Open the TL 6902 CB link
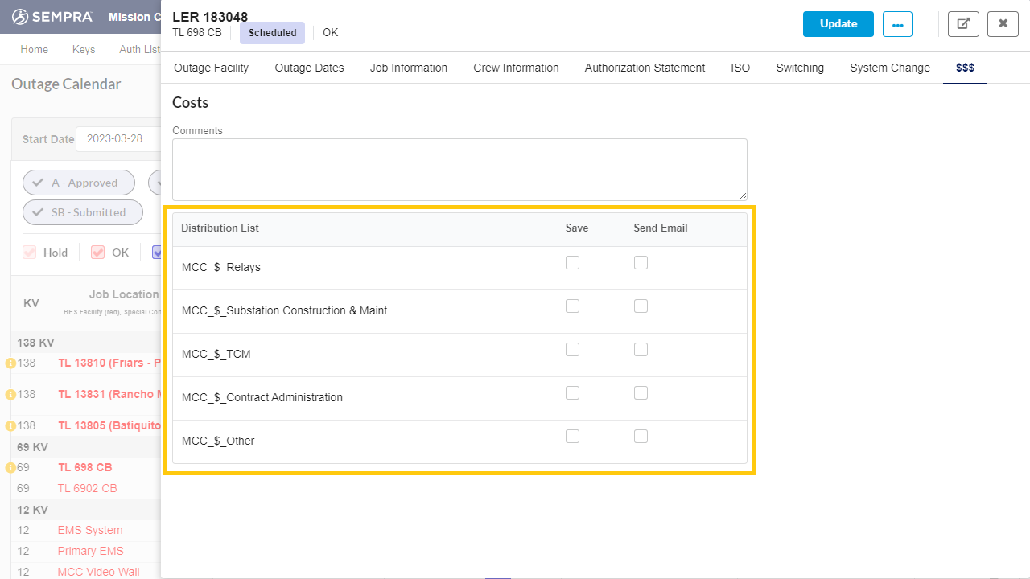This screenshot has height=579, width=1030. [87, 488]
